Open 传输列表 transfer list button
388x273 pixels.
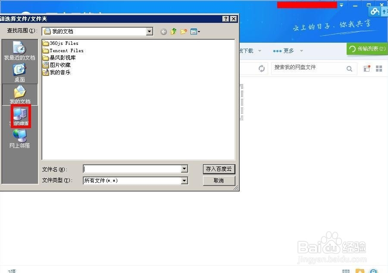(x=367, y=49)
